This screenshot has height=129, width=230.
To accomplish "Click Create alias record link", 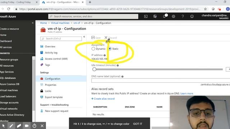I will click(103, 99).
